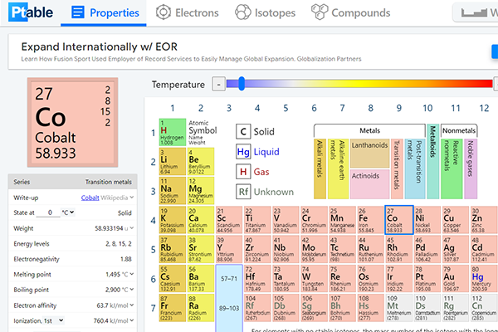498x332 pixels.
Task: Click the temperature slider handle
Action: pyautogui.click(x=242, y=83)
